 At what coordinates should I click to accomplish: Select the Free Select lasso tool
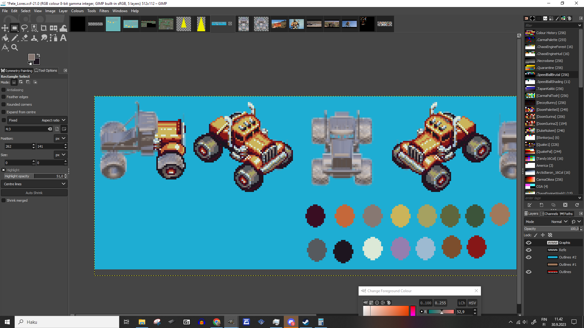pos(24,28)
